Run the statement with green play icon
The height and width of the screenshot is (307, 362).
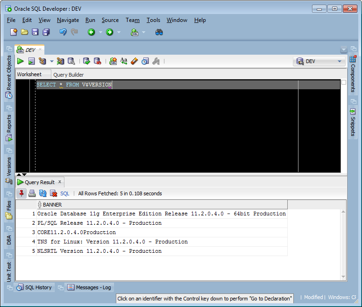click(x=20, y=61)
